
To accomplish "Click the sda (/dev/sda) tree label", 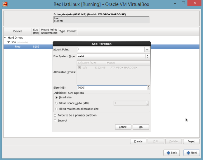I will tap(19, 42).
